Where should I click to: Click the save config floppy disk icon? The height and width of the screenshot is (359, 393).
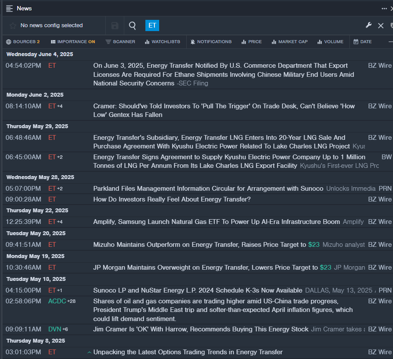pyautogui.click(x=115, y=25)
